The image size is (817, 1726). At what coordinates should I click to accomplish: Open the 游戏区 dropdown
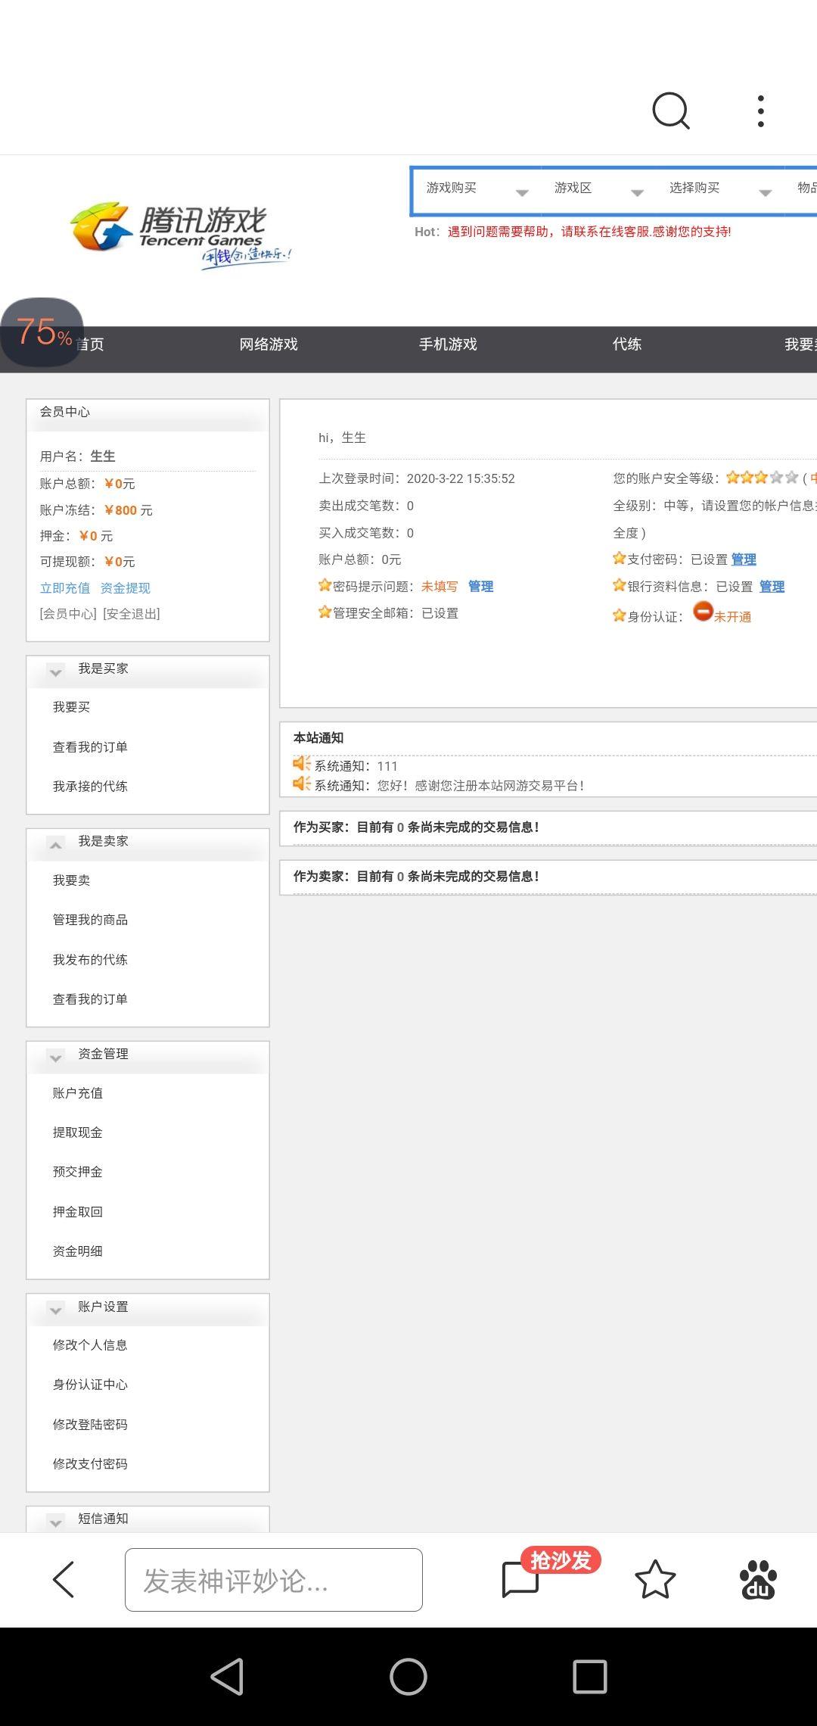pyautogui.click(x=598, y=189)
